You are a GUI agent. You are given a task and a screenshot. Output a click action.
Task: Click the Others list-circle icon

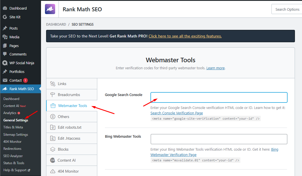[x=53, y=117]
